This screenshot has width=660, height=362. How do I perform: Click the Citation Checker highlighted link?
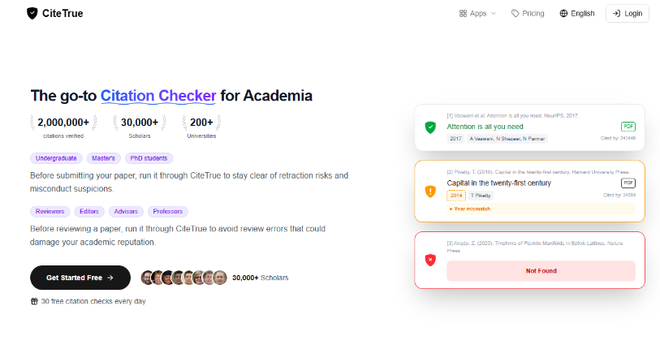click(158, 96)
